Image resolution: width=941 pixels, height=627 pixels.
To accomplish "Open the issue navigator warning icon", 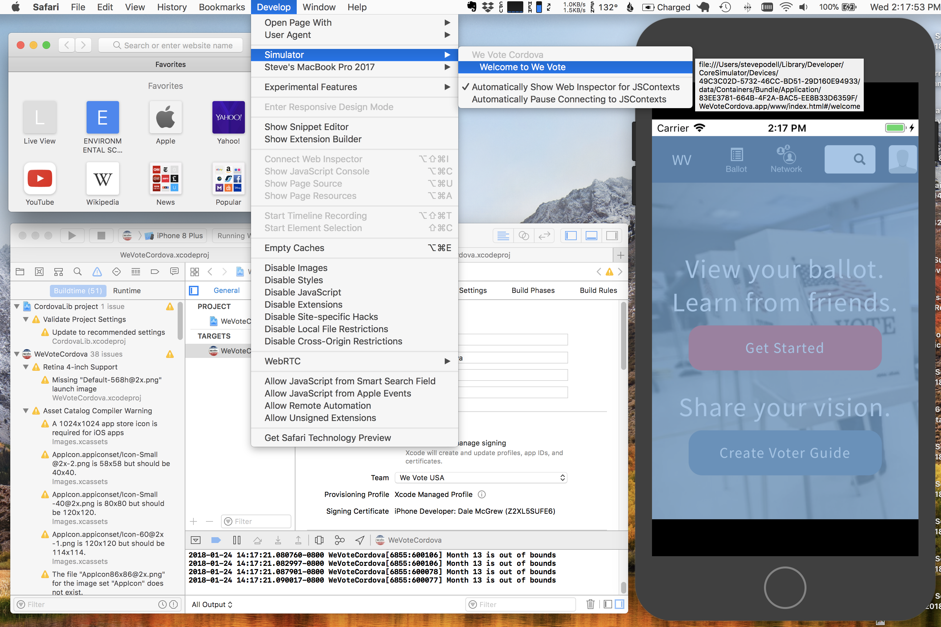I will 97,272.
